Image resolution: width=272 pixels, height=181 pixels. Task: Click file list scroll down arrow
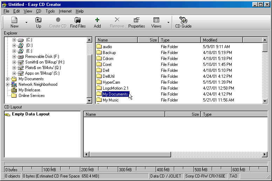265,101
